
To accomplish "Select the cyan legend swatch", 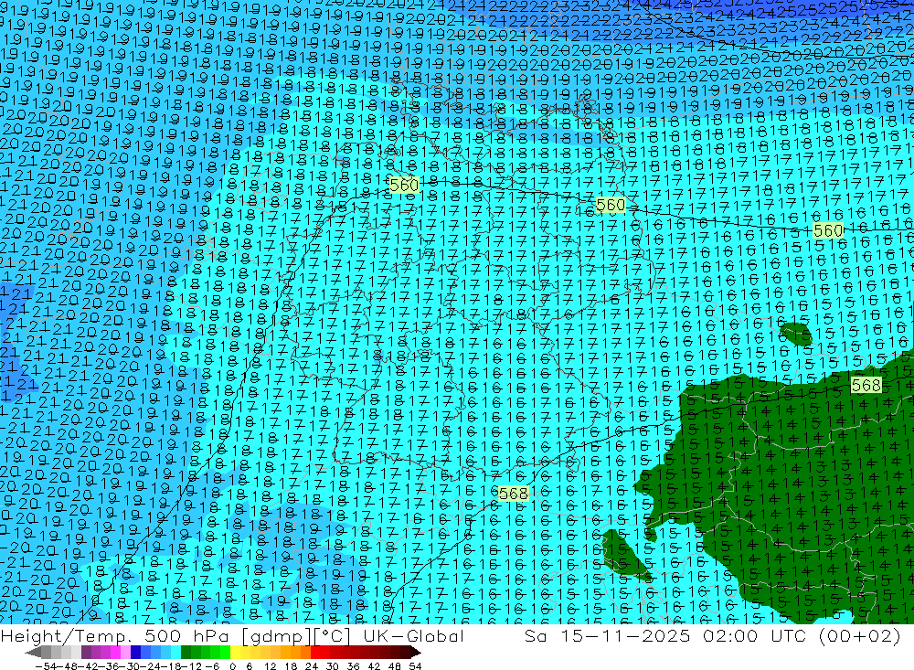I will pyautogui.click(x=175, y=653).
